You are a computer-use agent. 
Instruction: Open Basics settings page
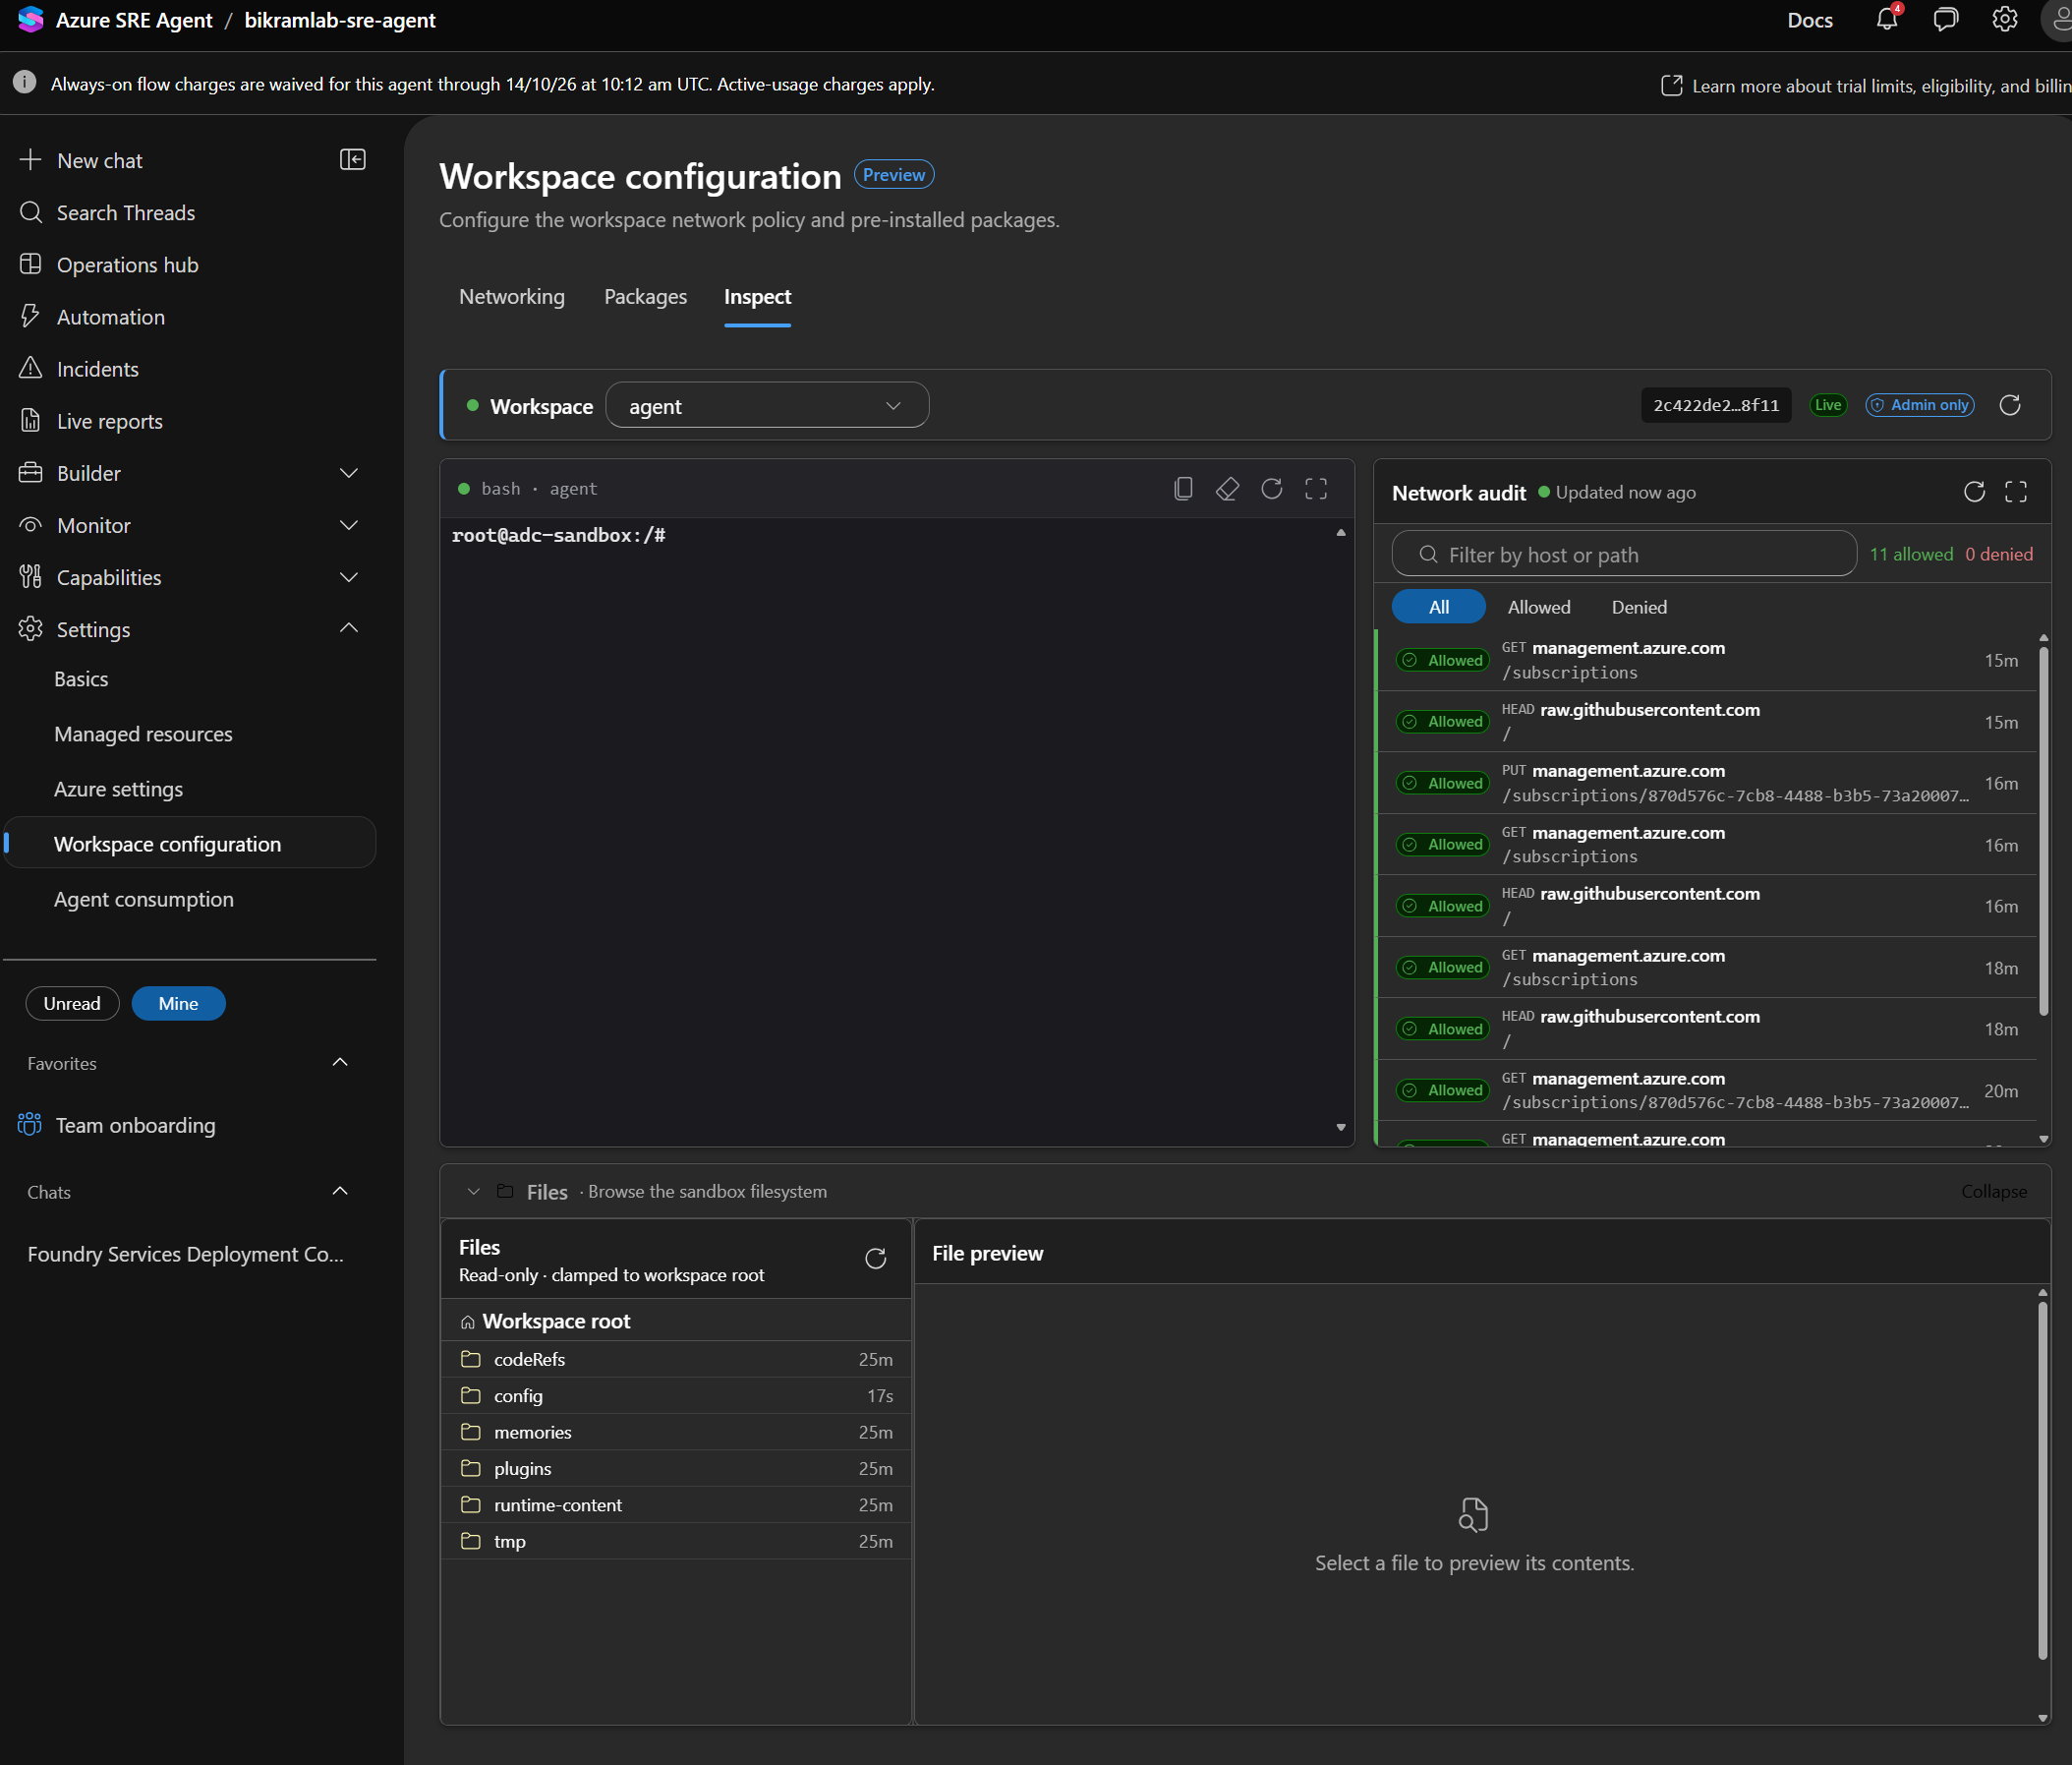pos(81,678)
